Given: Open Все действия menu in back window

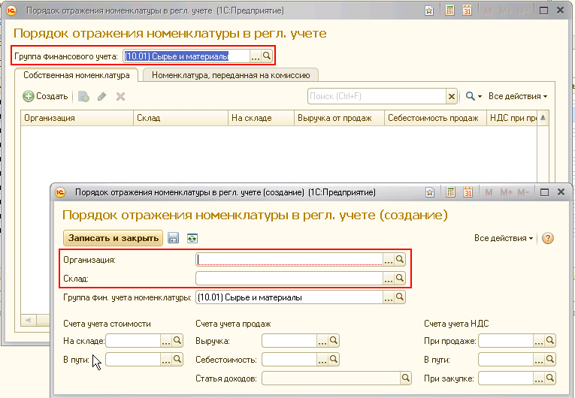Looking at the screenshot, I should tap(518, 96).
